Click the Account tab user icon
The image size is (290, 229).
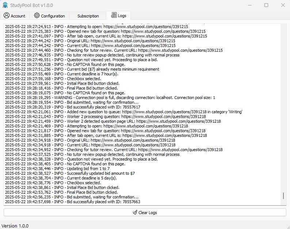coord(7,15)
